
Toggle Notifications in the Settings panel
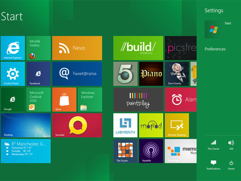(x=213, y=163)
